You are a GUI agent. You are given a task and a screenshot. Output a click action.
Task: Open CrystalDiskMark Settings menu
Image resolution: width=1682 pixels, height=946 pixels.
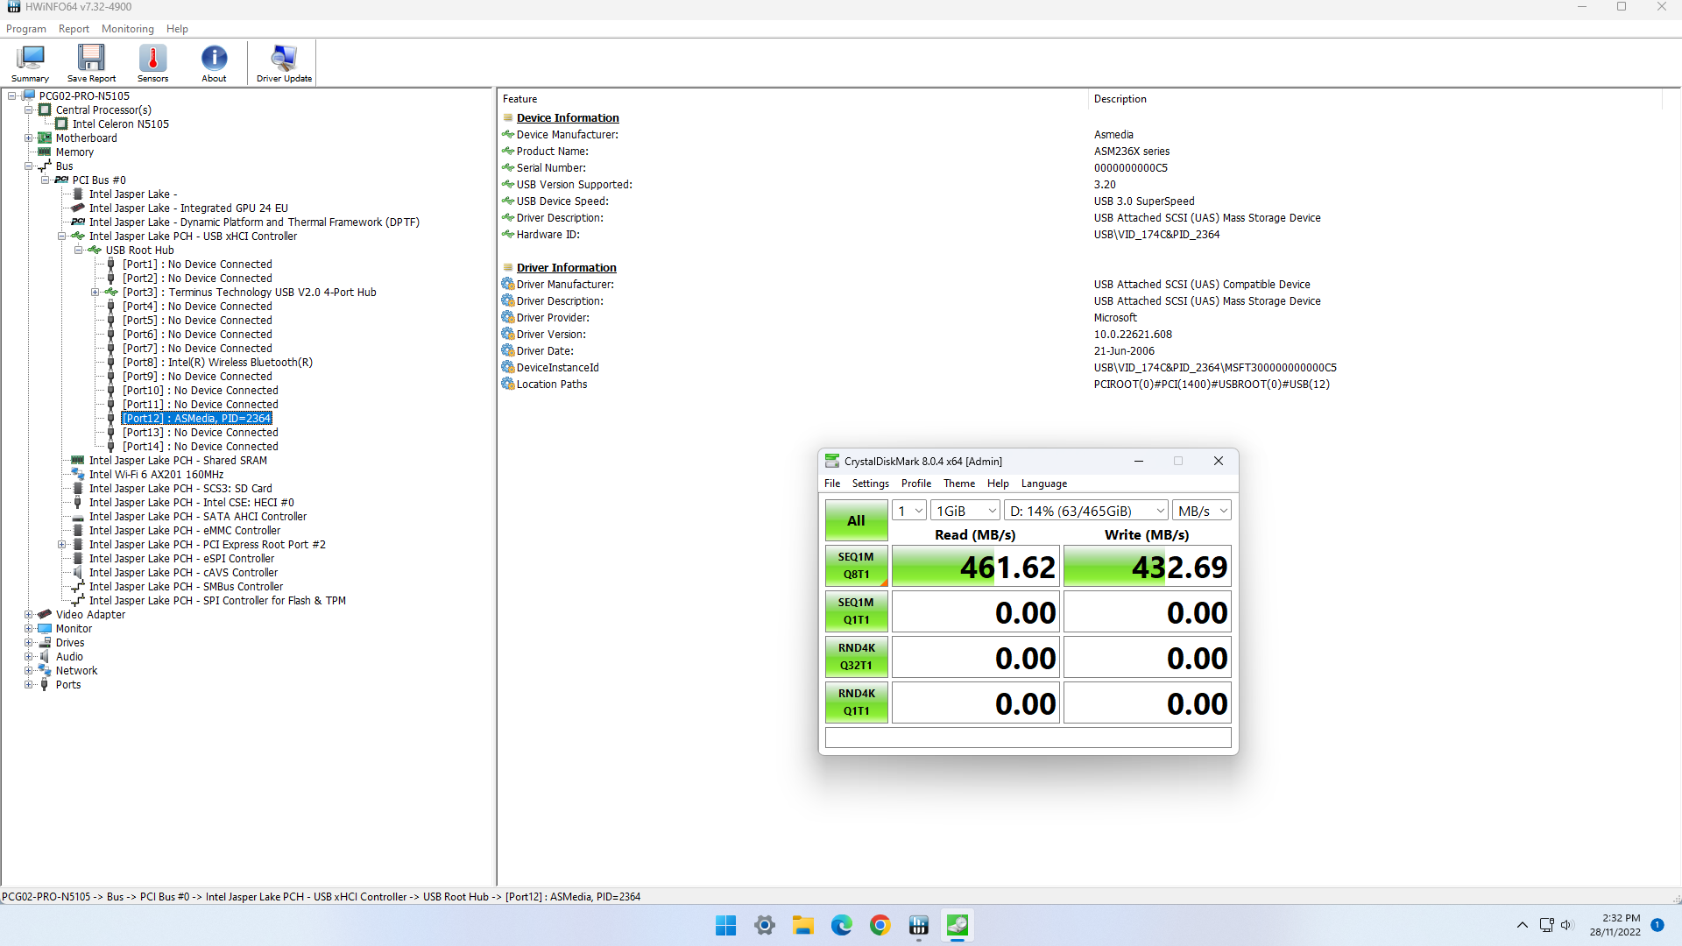(871, 484)
